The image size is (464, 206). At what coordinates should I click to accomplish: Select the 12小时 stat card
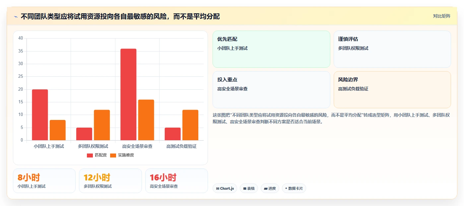pyautogui.click(x=110, y=181)
